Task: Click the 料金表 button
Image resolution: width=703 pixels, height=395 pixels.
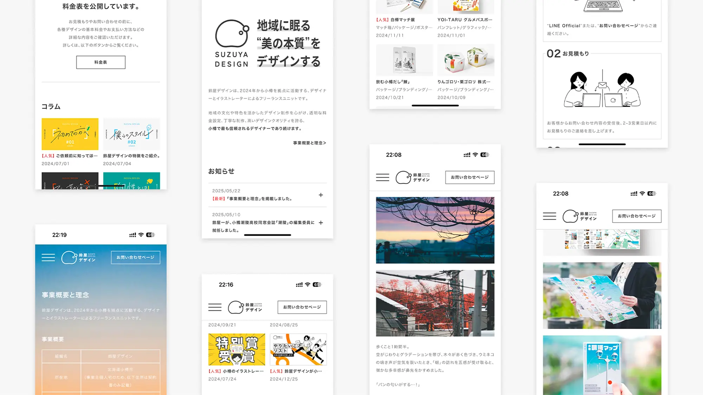Action: point(101,62)
